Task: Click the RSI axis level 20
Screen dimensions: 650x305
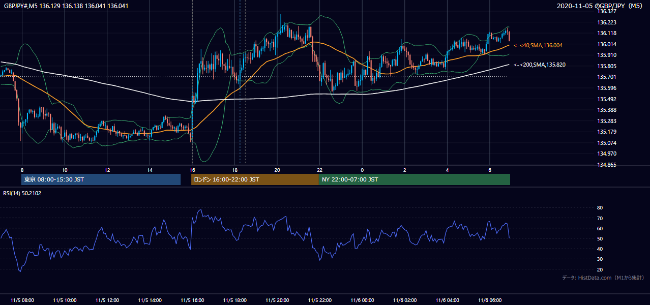Action: tap(600, 270)
